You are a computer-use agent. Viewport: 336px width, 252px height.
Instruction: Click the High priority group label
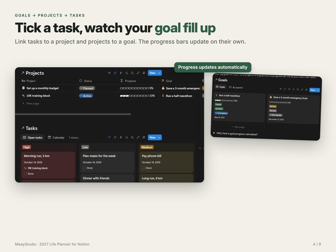click(x=27, y=147)
